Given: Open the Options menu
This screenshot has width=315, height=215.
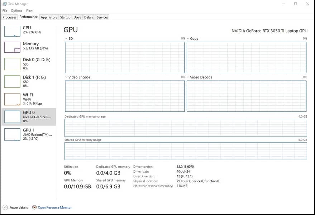Looking at the screenshot, I should [x=16, y=11].
